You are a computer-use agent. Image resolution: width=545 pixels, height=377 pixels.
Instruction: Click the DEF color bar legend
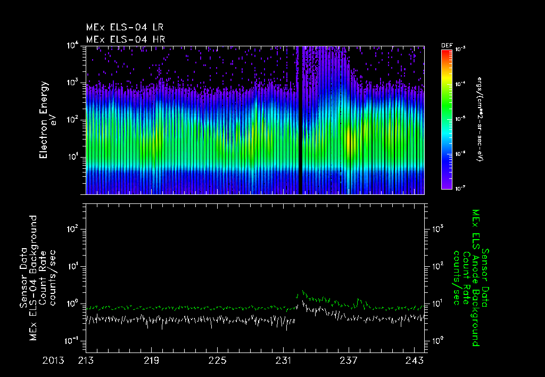click(447, 119)
